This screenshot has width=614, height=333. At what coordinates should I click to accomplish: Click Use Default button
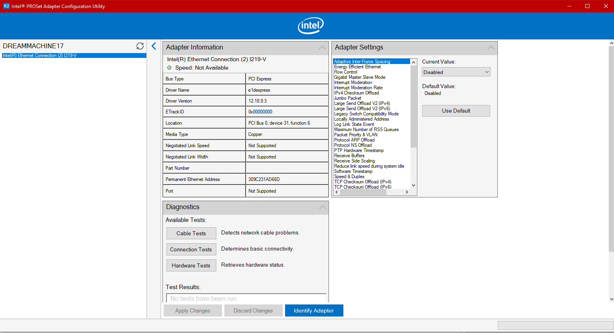pos(456,111)
